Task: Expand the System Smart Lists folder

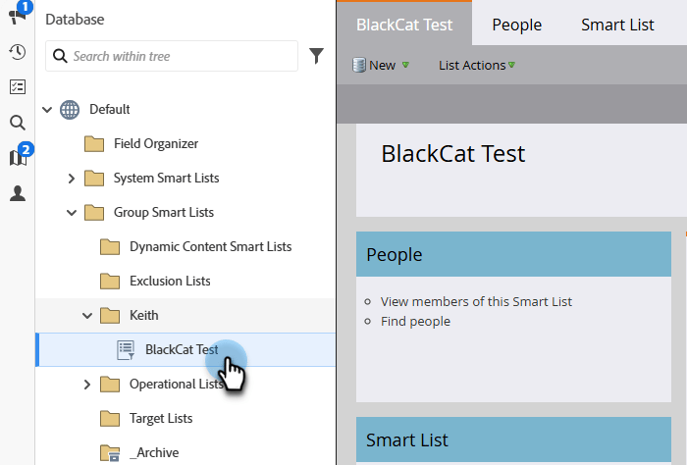Action: 72,179
